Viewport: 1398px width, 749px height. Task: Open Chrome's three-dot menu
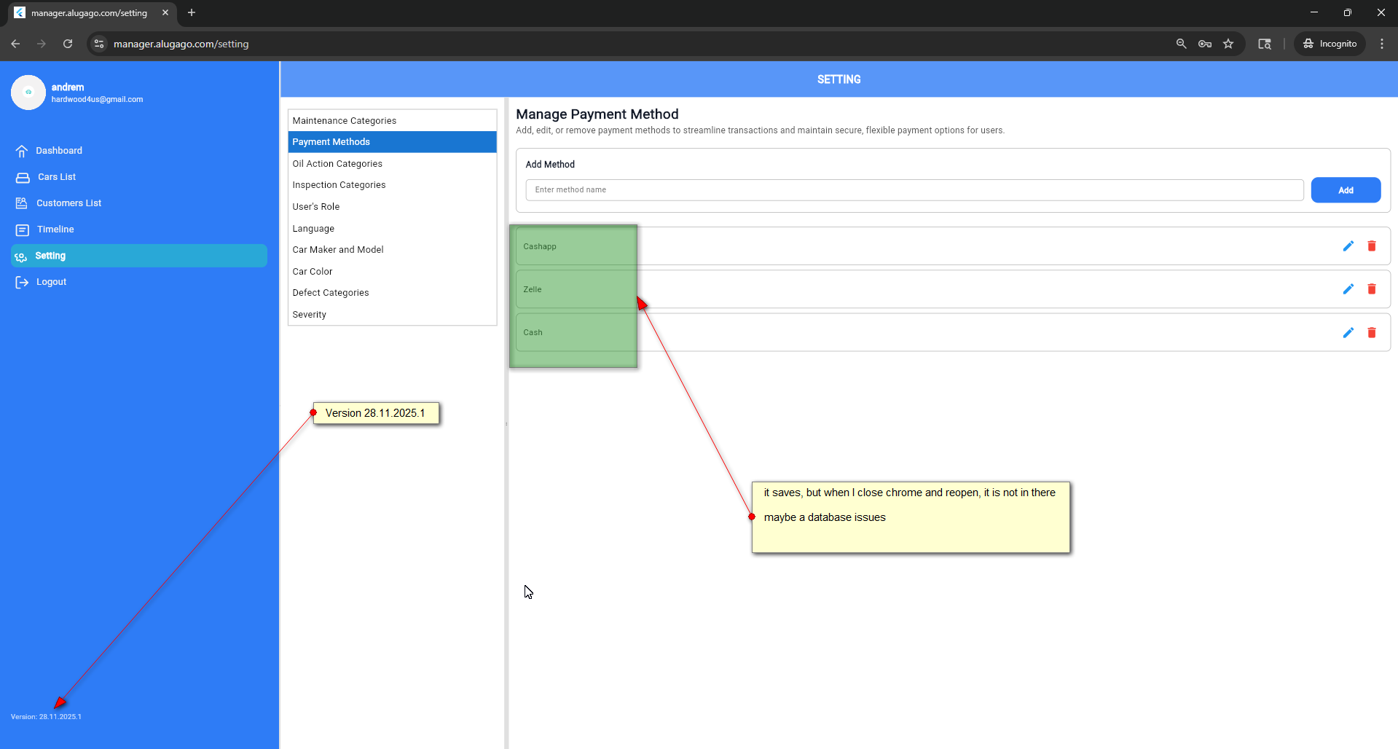pos(1381,44)
